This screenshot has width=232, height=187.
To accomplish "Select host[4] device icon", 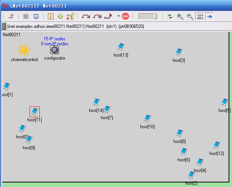I will click(x=200, y=162).
